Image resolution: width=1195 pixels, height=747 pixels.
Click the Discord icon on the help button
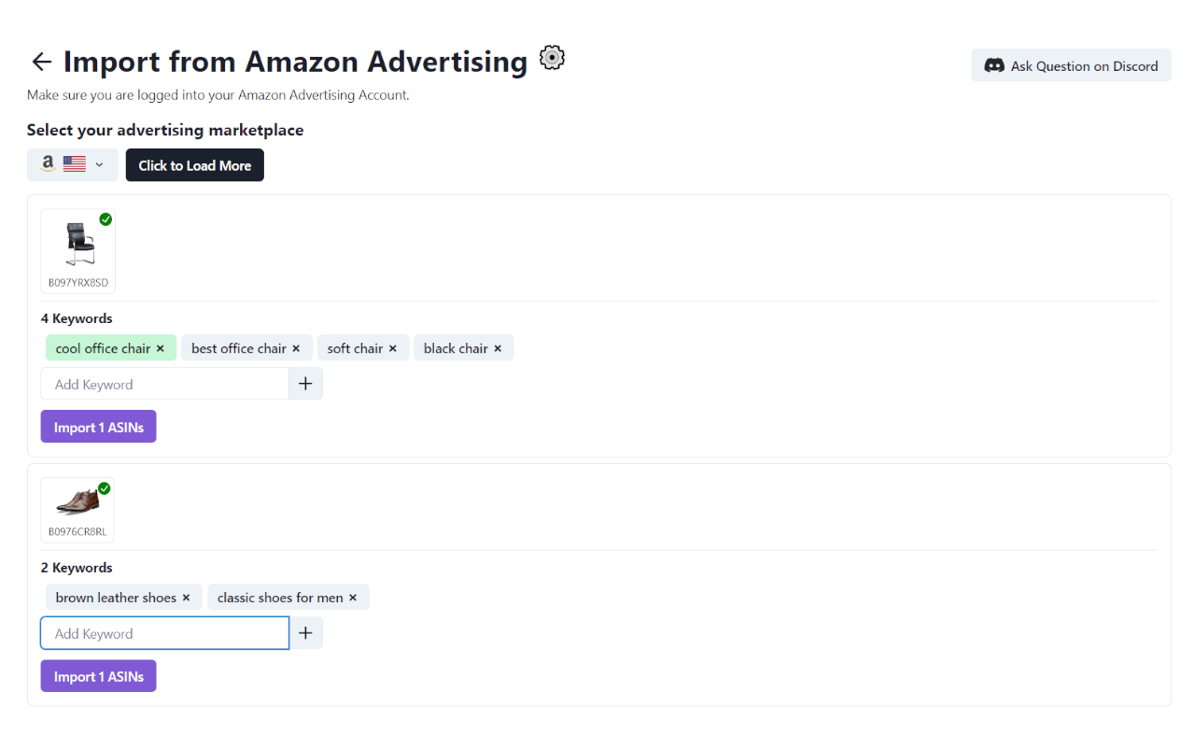pos(993,65)
